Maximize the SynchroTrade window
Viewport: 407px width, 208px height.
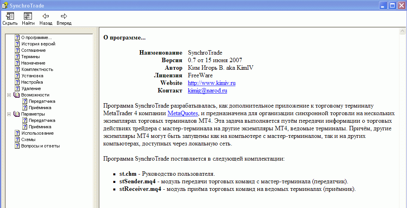(393, 6)
